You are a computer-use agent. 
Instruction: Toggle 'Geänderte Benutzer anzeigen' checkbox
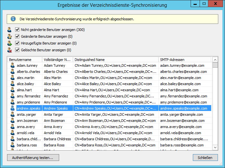(17, 36)
